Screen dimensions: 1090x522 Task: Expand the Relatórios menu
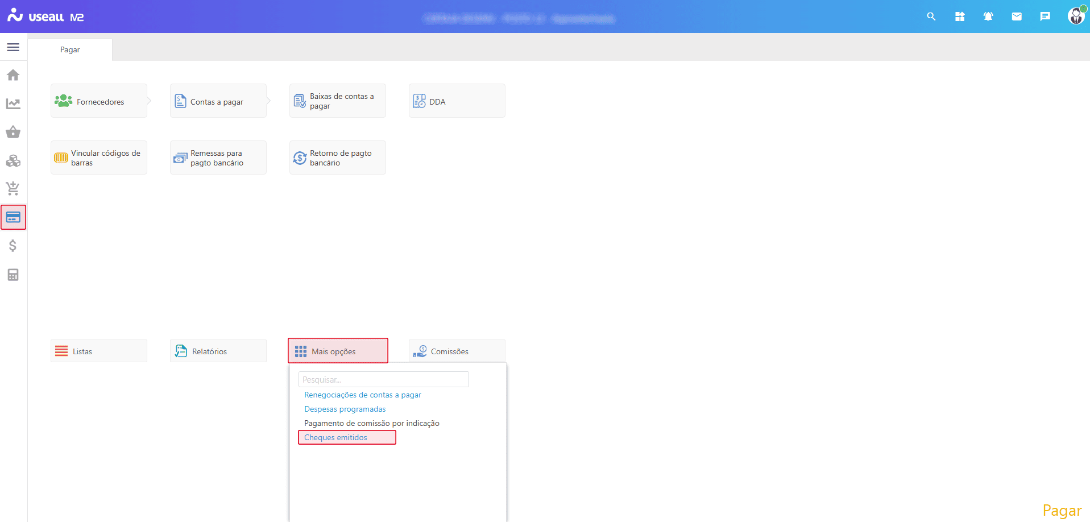218,351
